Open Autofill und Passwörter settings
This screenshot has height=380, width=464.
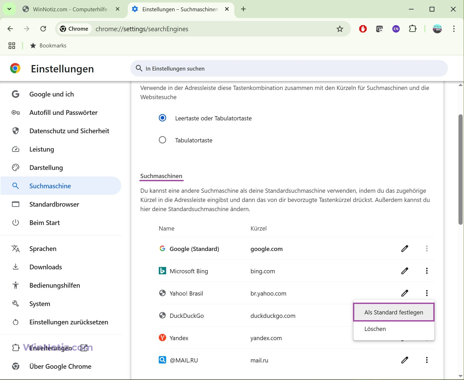(61, 113)
